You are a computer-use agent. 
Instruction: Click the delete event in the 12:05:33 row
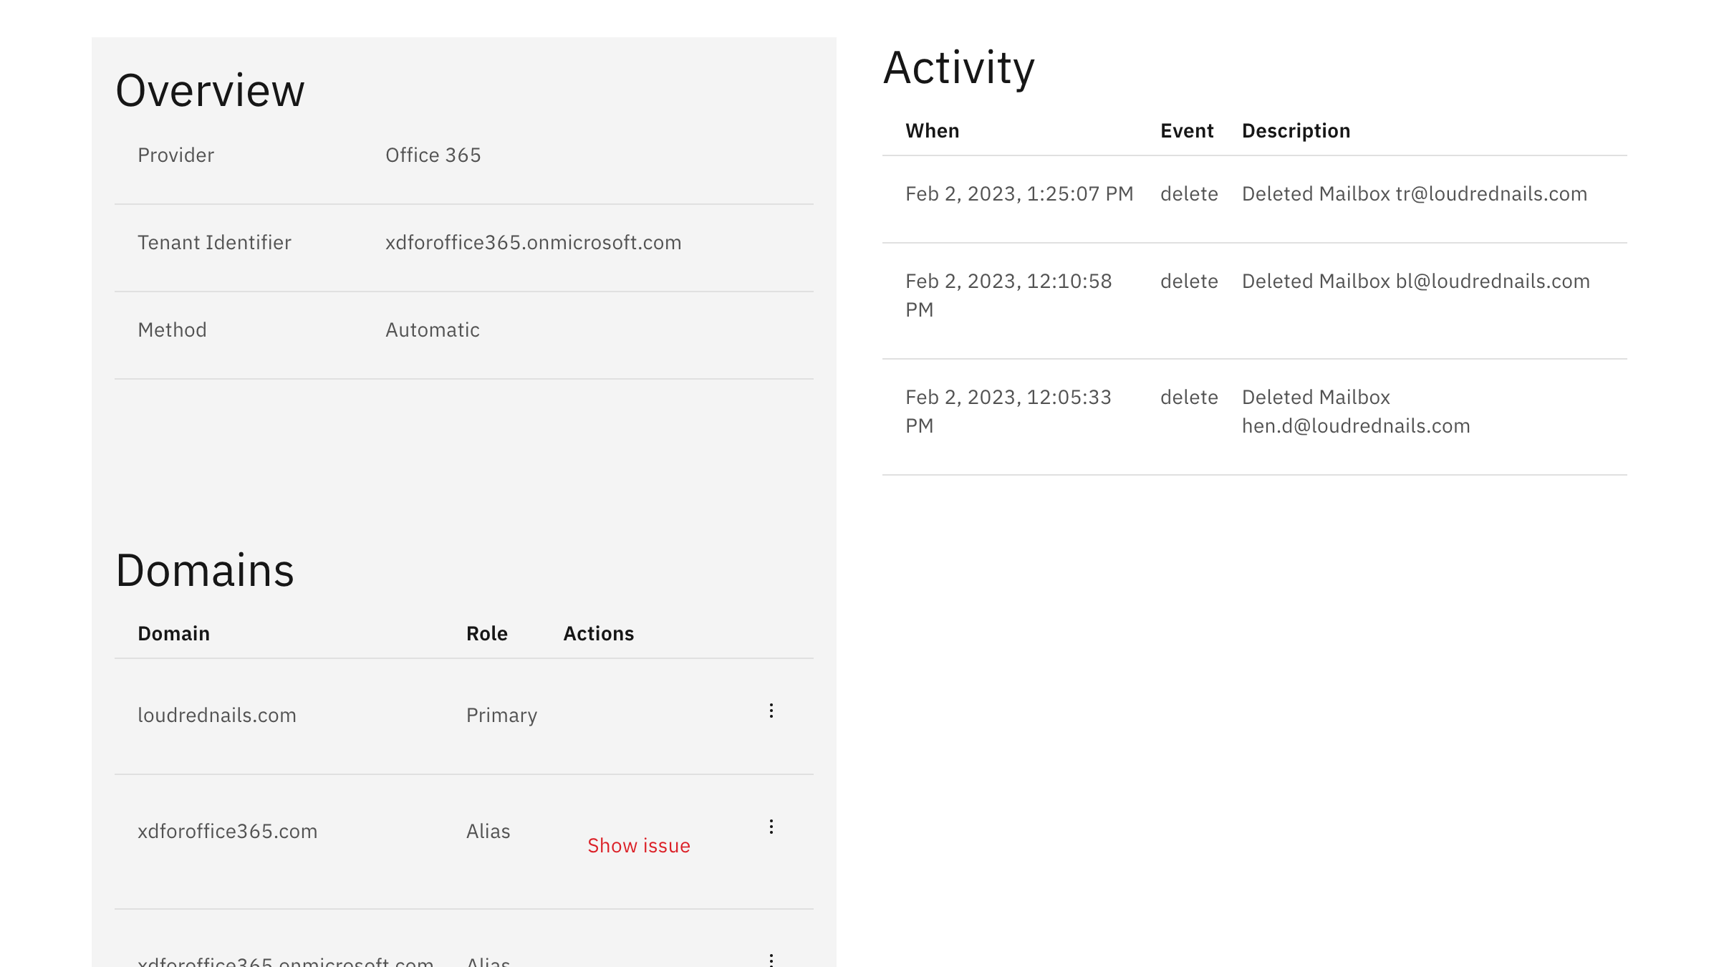(1189, 397)
